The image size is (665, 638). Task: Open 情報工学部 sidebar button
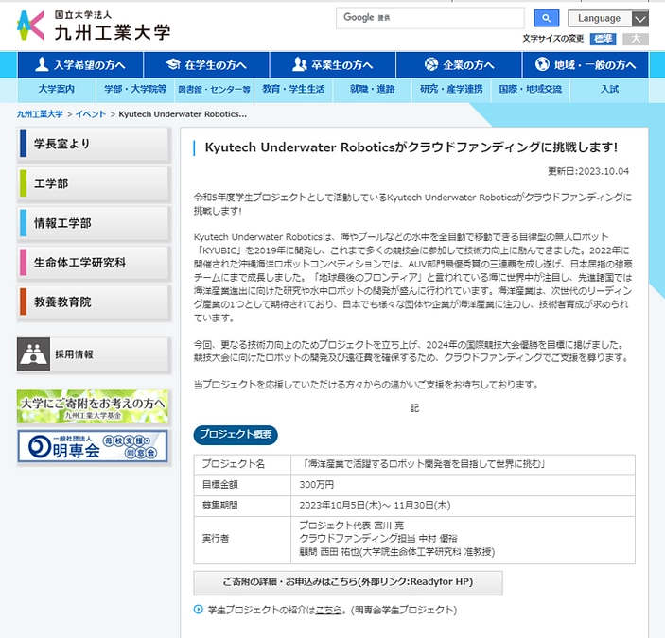(x=94, y=223)
